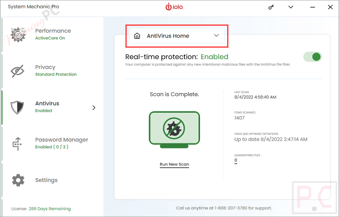Screen dimensions: 339x217
Task: Click the items scanned value 1407
Action: 239,118
